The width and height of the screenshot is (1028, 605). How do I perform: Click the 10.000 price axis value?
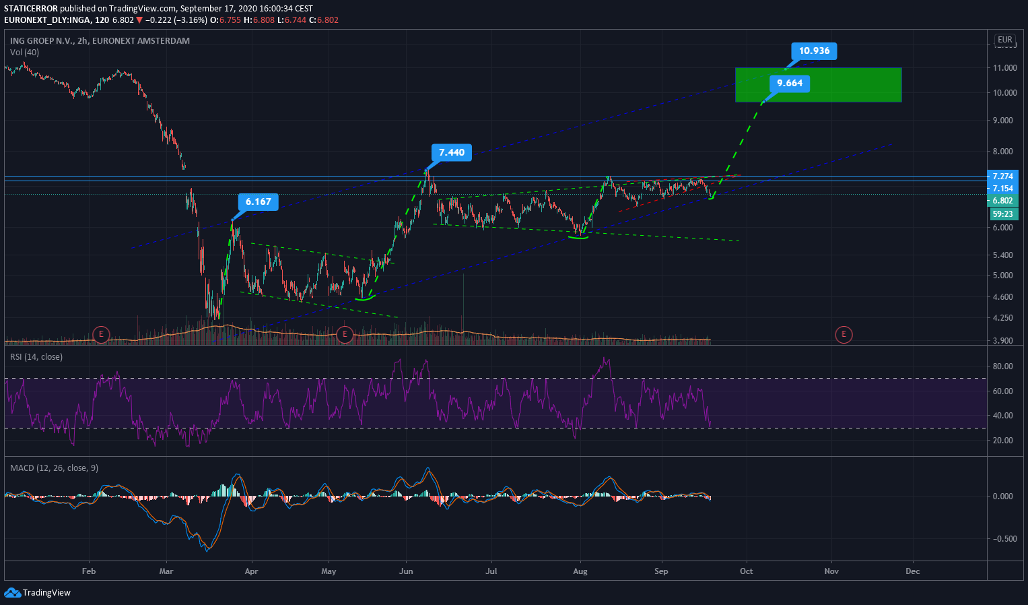(x=1004, y=93)
